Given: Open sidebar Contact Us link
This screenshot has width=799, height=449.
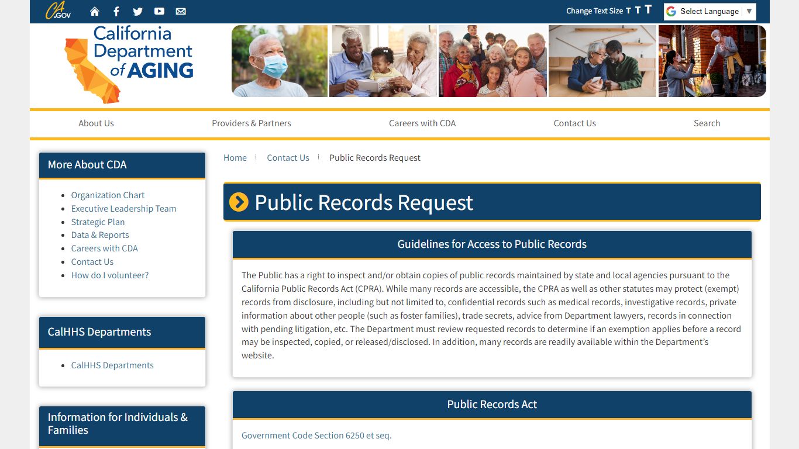Looking at the screenshot, I should click(92, 262).
